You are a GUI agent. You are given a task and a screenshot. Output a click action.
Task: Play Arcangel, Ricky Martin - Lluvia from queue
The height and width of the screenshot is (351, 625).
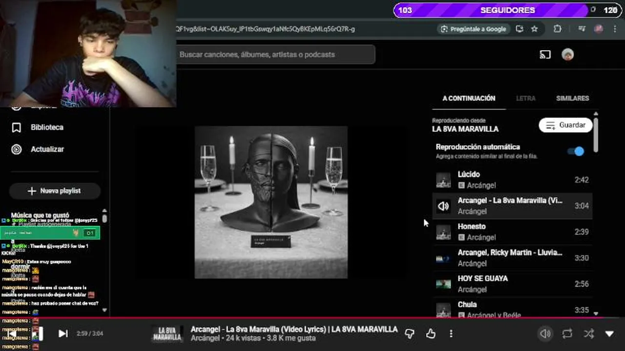pos(512,258)
